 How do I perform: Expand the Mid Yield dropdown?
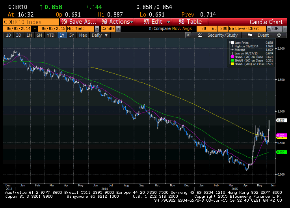pyautogui.click(x=97, y=29)
